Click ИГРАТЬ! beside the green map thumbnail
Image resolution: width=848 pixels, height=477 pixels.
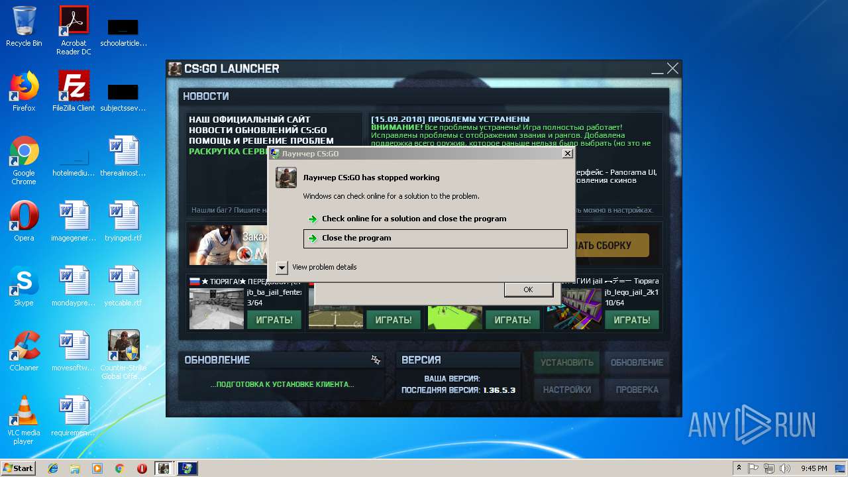click(x=513, y=320)
